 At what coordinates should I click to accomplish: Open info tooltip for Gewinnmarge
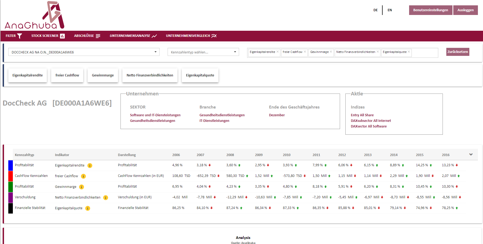81,187
